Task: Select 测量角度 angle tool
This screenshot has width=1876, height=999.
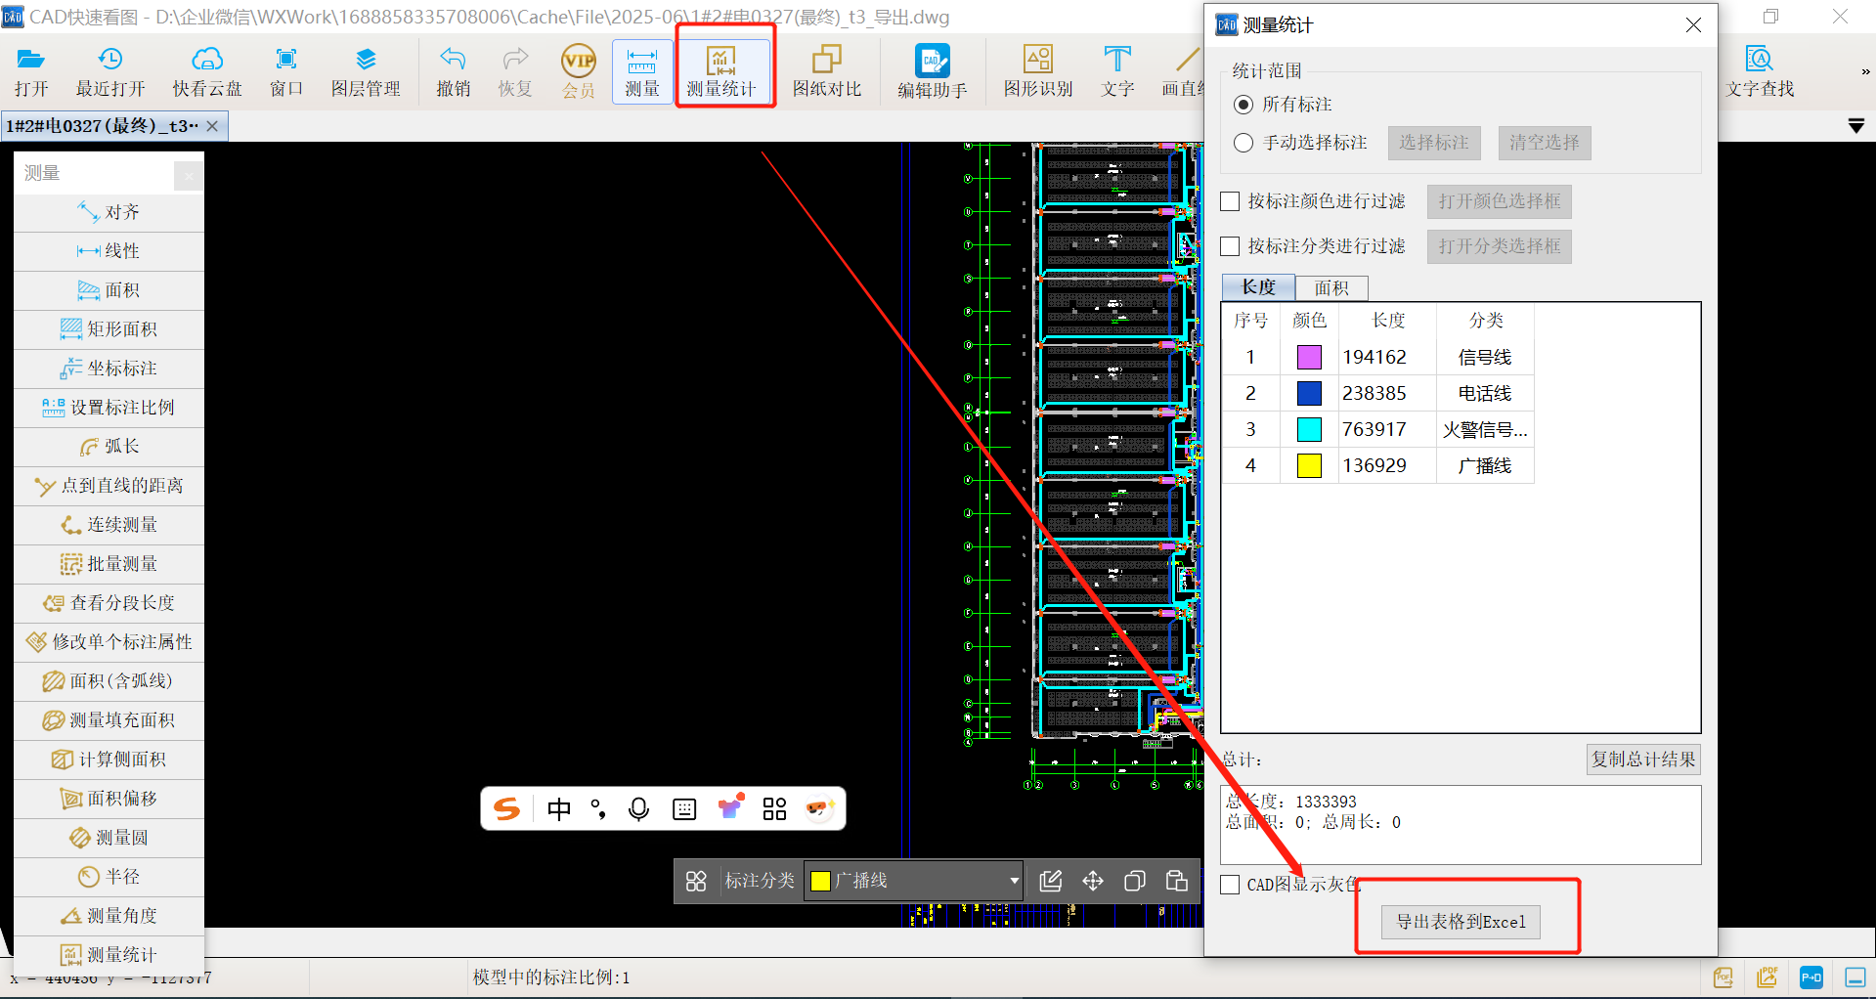Action: (x=109, y=916)
